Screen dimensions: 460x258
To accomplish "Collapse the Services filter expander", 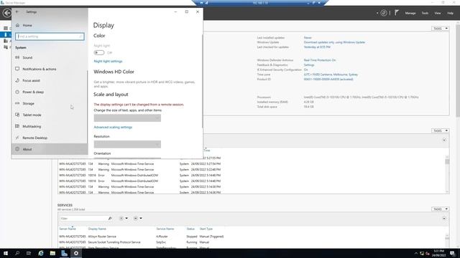I will pos(444,219).
